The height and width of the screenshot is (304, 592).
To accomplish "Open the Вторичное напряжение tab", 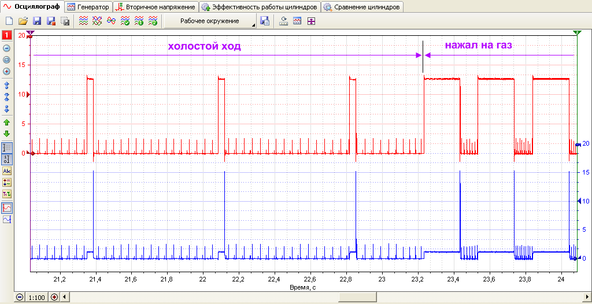I will click(156, 7).
